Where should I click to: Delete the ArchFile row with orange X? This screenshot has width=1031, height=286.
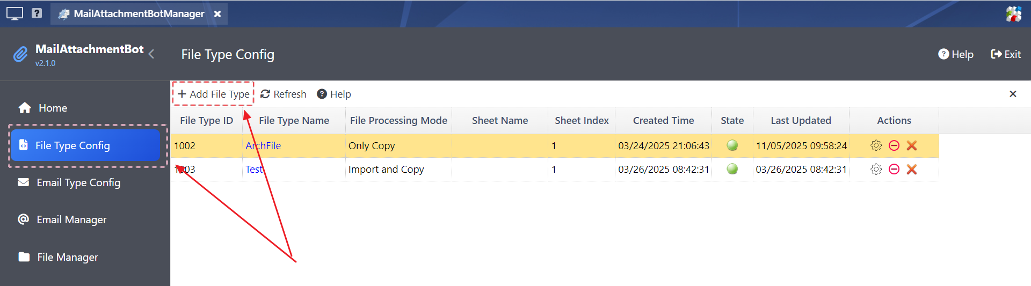point(912,145)
